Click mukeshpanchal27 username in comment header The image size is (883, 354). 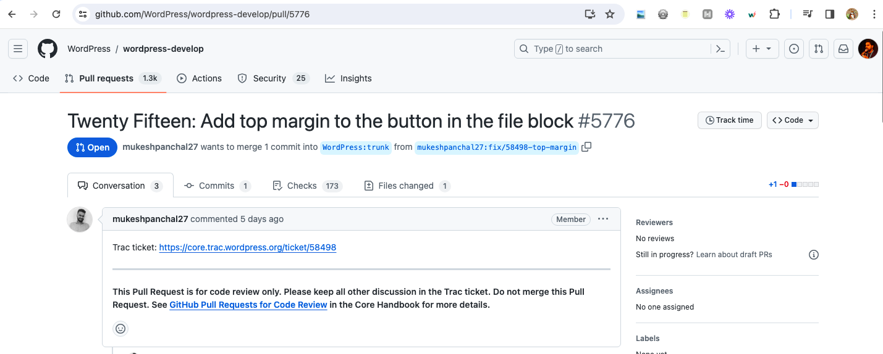150,219
